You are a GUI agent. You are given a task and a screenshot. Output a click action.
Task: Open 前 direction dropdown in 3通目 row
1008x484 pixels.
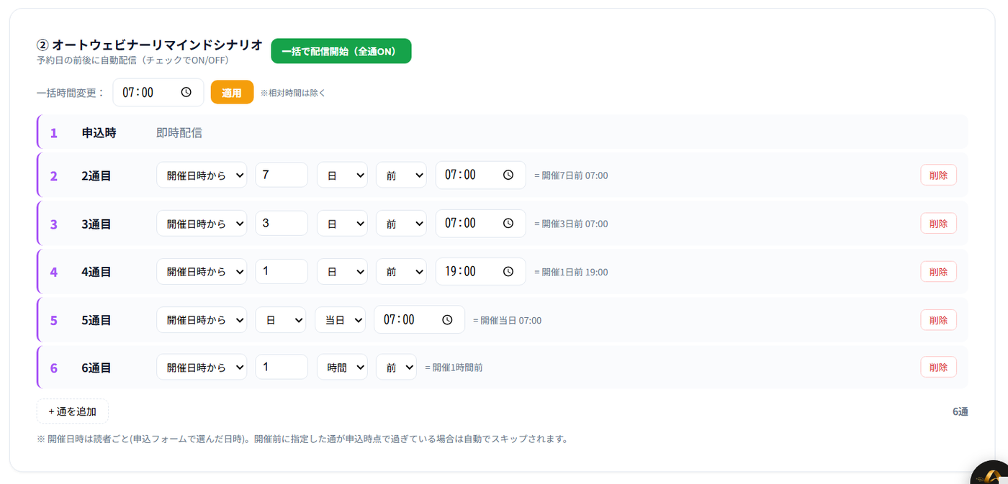[x=401, y=223]
